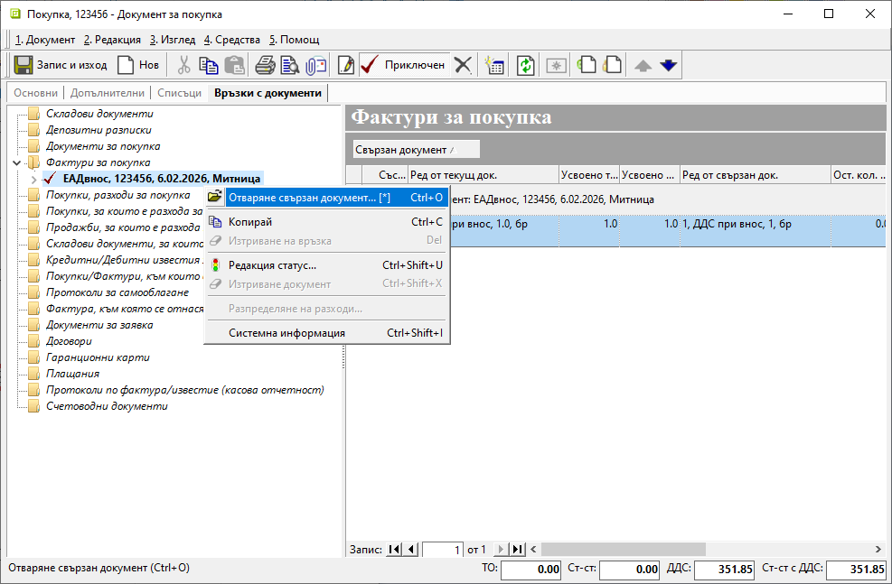The height and width of the screenshot is (584, 892).
Task: Open Print Preview from the toolbar
Action: (289, 65)
